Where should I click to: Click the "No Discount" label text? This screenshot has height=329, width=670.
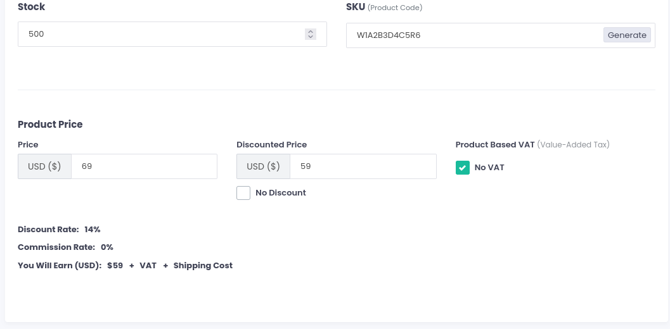coord(280,193)
